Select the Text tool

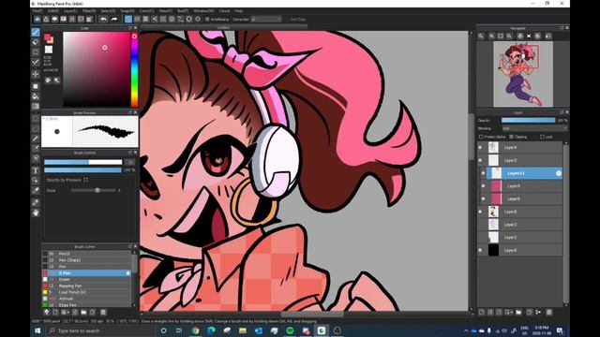pyautogui.click(x=36, y=170)
